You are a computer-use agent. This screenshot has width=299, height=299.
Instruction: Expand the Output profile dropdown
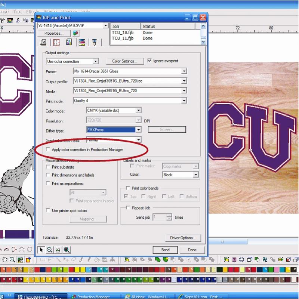184,81
